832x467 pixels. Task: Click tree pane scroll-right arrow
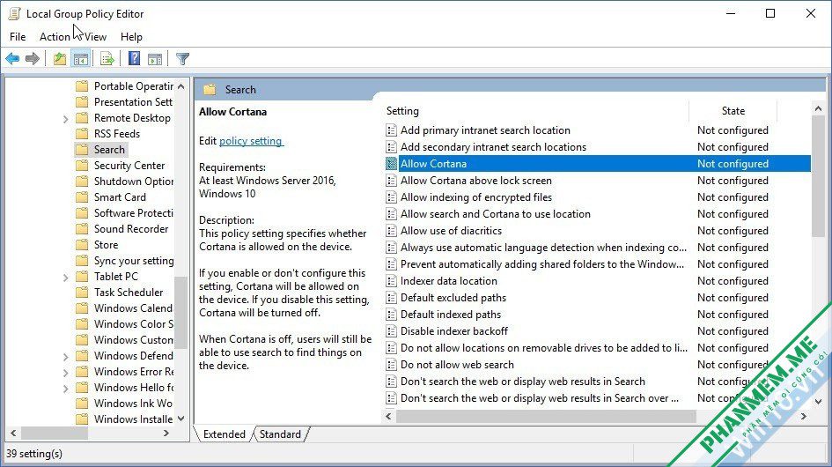[166, 433]
